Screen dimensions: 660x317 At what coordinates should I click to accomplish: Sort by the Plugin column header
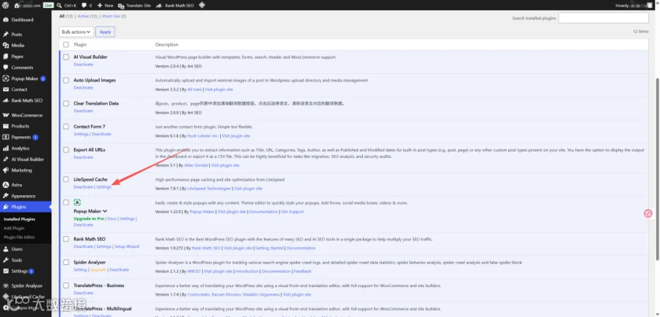(80, 45)
